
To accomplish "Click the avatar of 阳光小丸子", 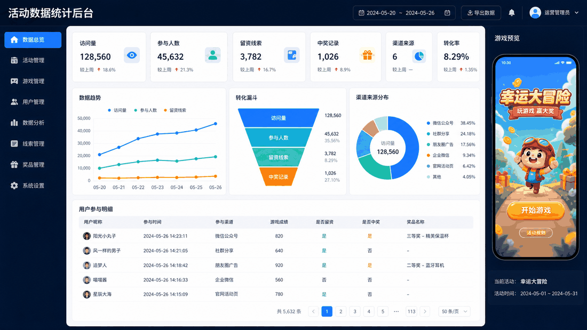I will point(86,236).
